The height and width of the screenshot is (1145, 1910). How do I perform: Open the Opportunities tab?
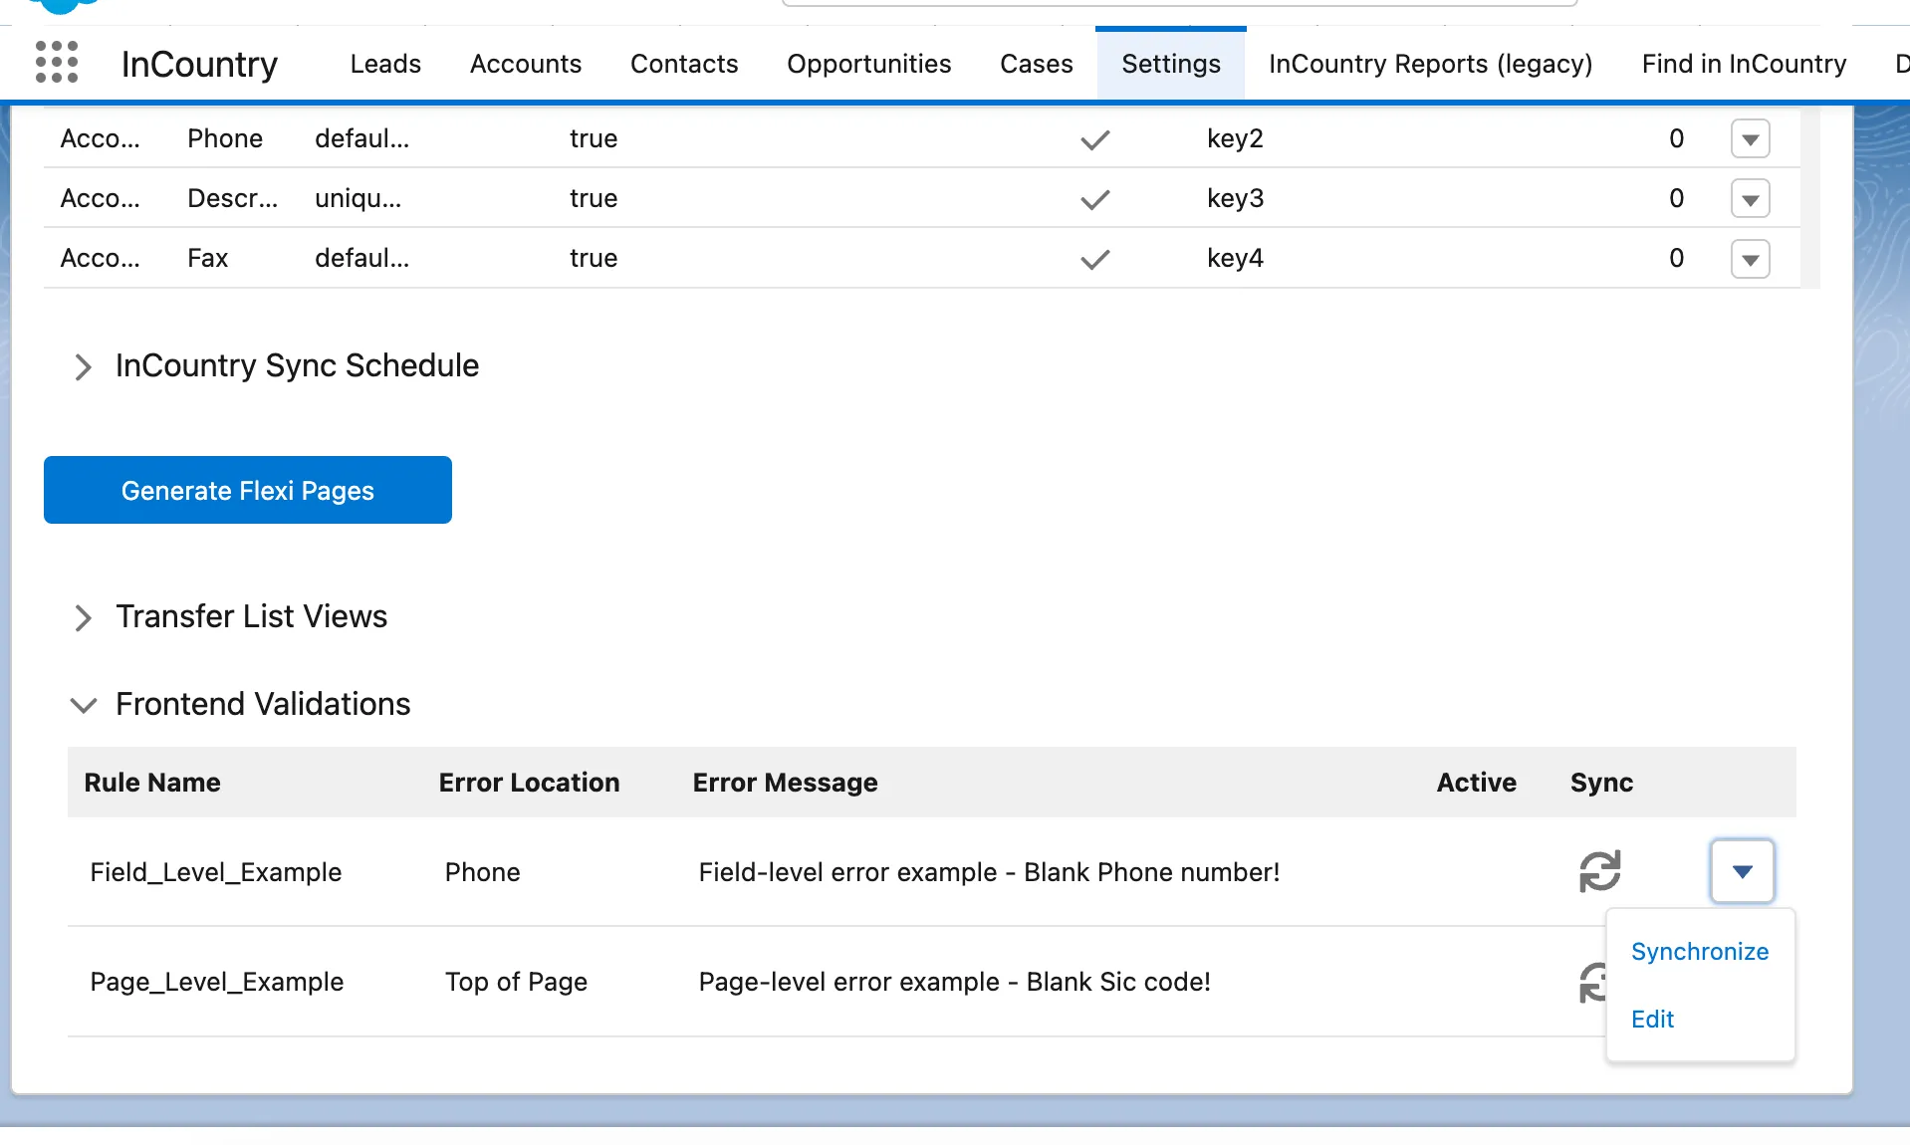coord(868,64)
